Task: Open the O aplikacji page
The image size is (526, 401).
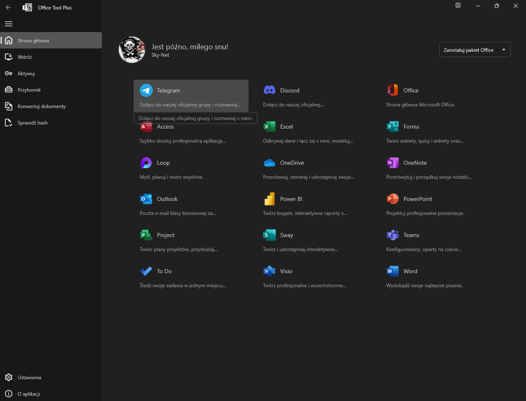Action: 51,394
